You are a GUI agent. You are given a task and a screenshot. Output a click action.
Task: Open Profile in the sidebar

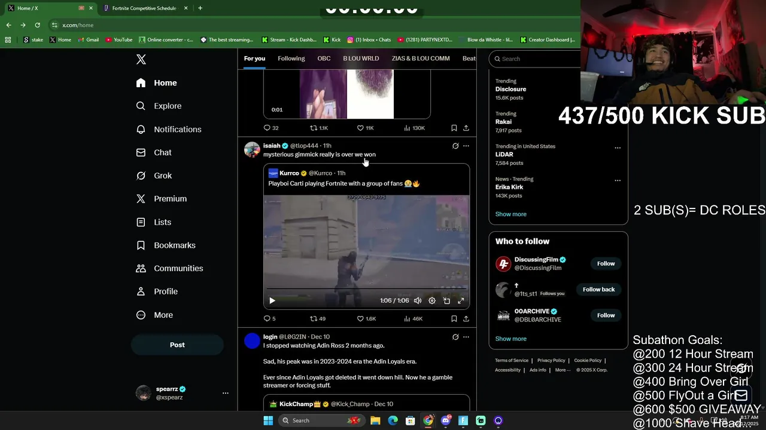click(157, 291)
